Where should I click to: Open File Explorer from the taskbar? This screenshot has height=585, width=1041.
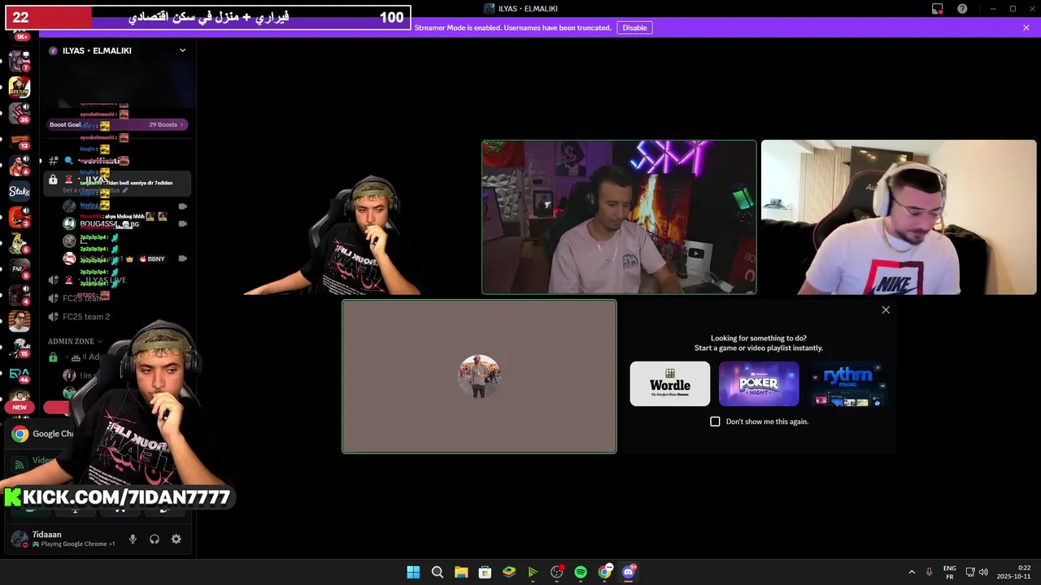pos(461,572)
